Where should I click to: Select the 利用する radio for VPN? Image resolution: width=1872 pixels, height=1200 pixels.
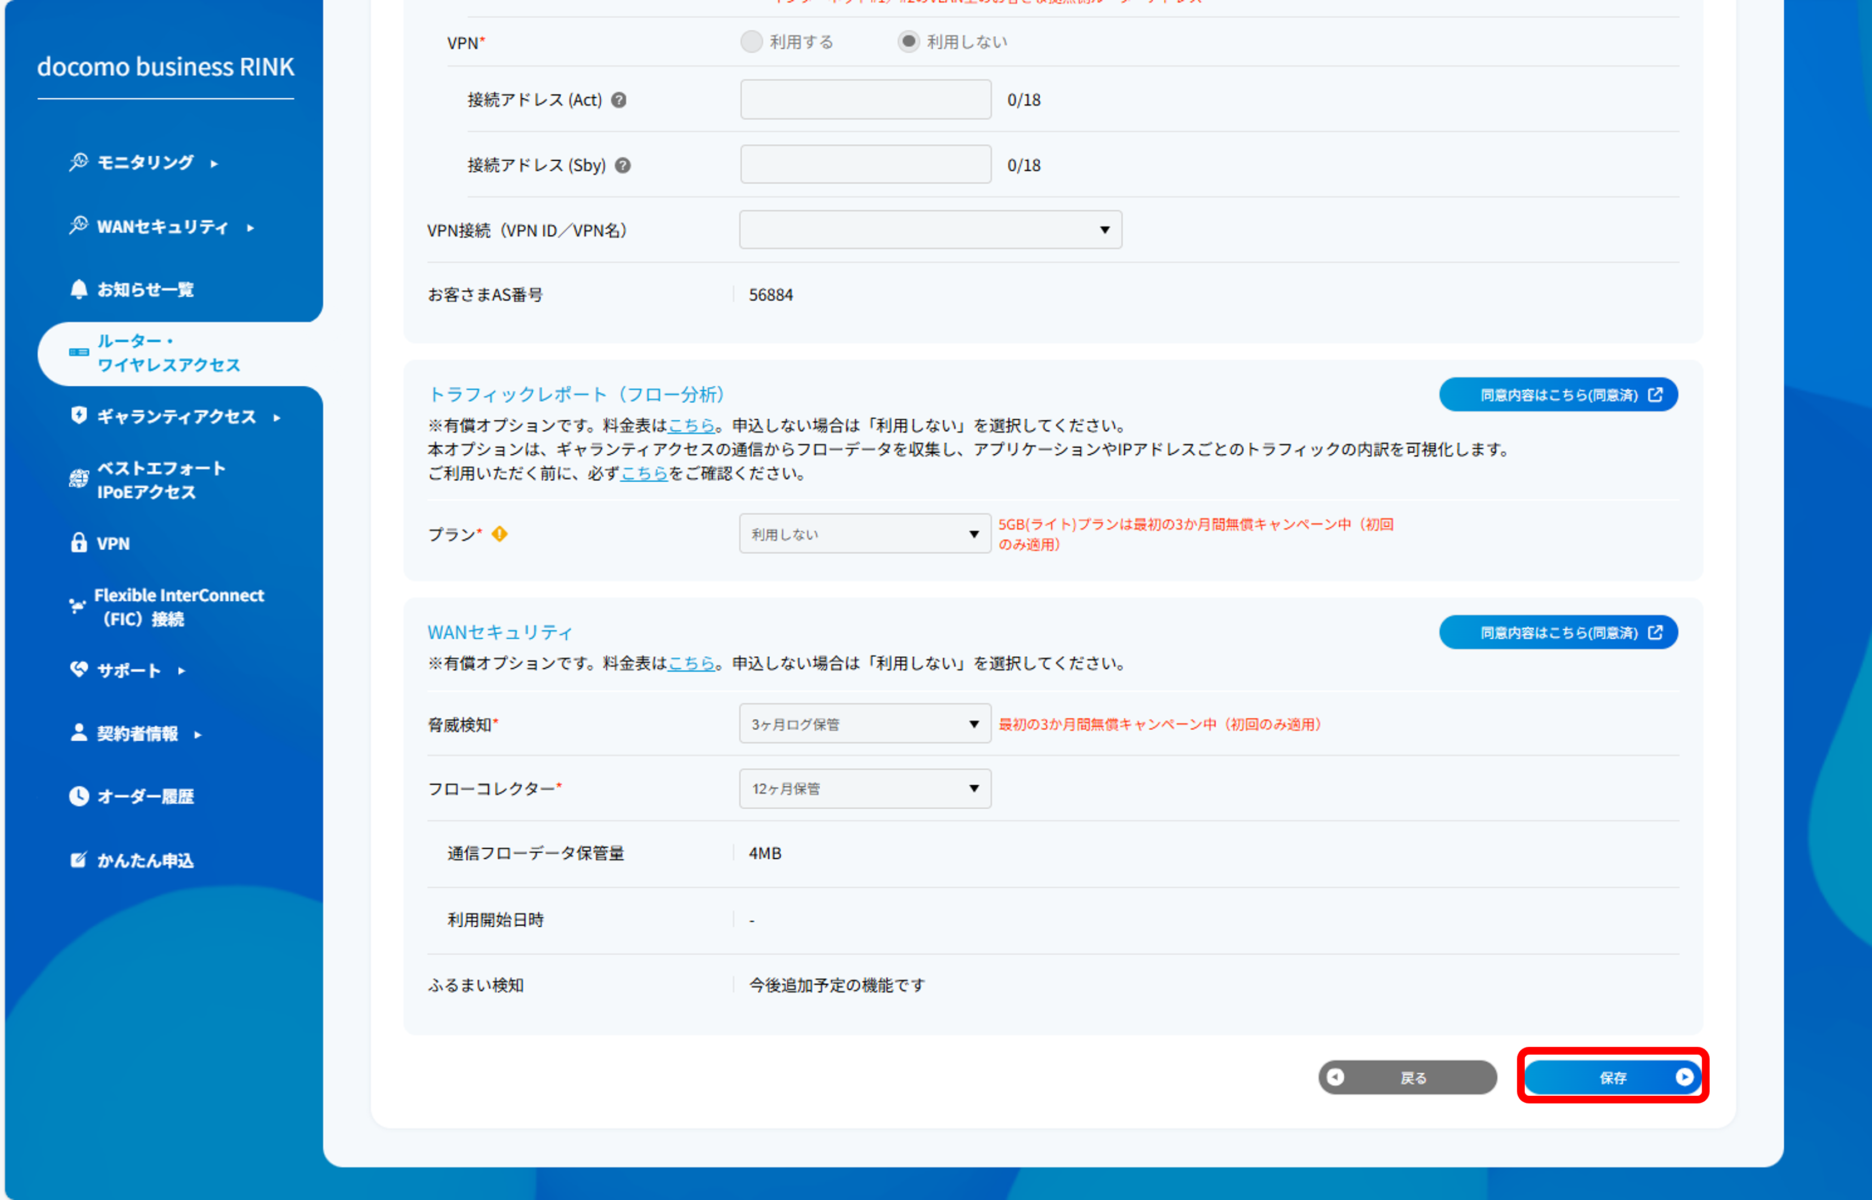[751, 41]
